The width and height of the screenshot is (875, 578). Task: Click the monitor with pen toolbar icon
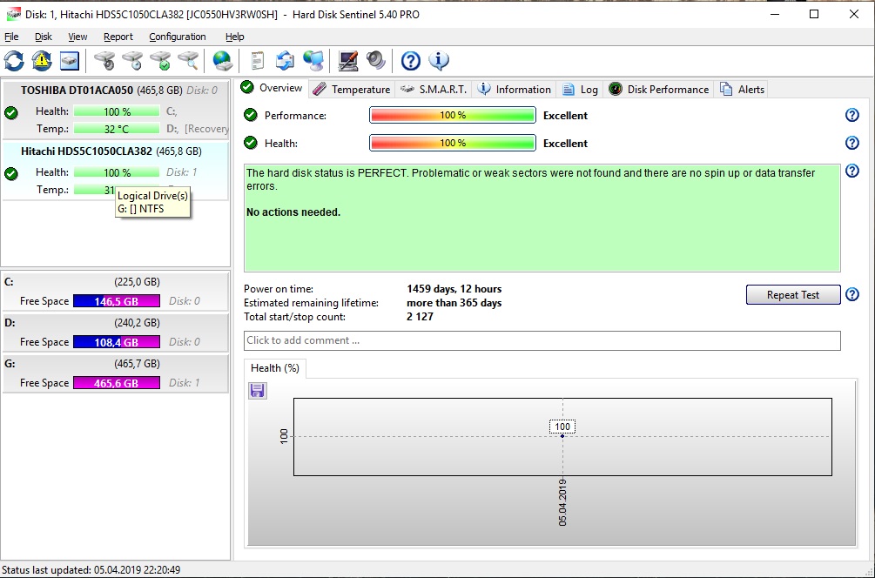click(x=348, y=61)
